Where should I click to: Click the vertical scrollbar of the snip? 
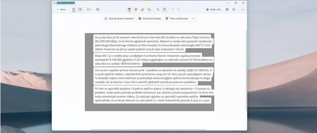246,71
